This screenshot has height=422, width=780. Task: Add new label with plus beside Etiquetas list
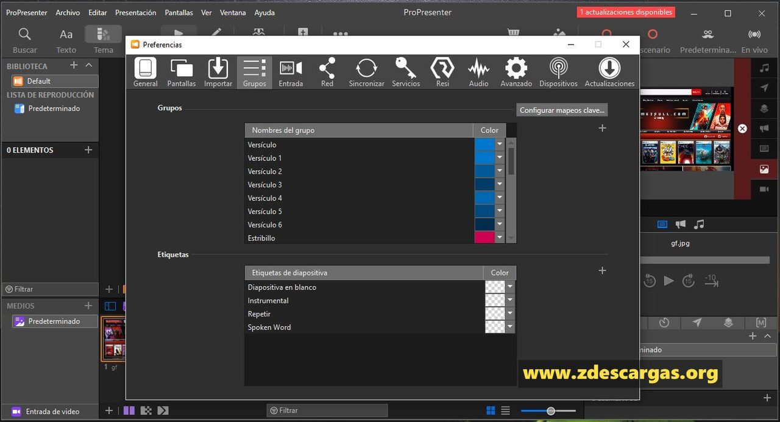[x=602, y=270]
